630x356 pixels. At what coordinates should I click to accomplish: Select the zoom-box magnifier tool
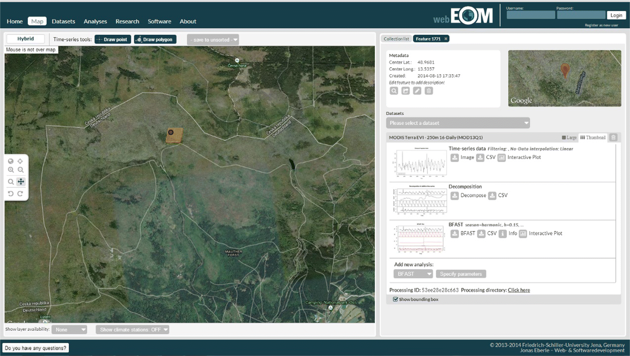(11, 182)
